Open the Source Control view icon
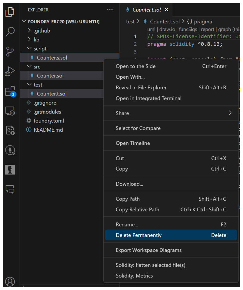 click(x=10, y=51)
